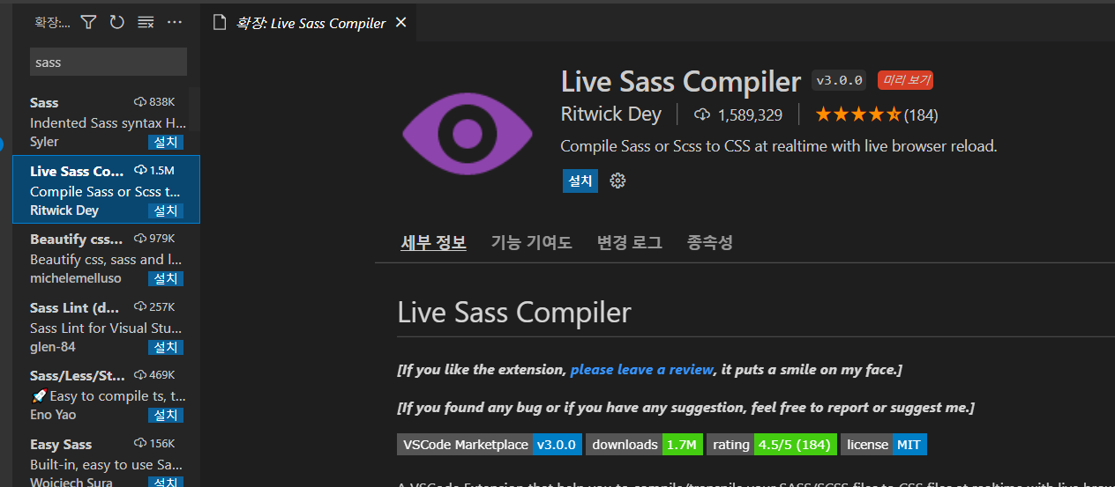This screenshot has width=1115, height=487.
Task: Select the Live Sass Compiler list item
Action: 106,189
